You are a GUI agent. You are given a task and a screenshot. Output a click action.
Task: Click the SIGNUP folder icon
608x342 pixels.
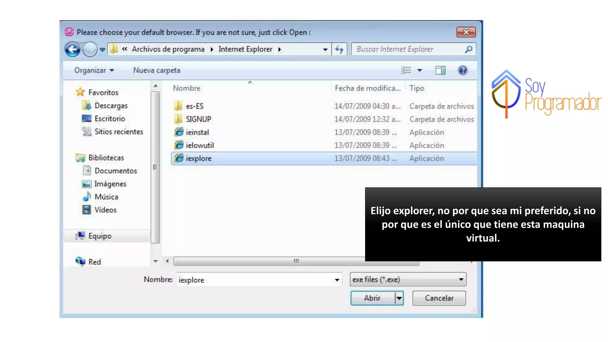pos(178,119)
